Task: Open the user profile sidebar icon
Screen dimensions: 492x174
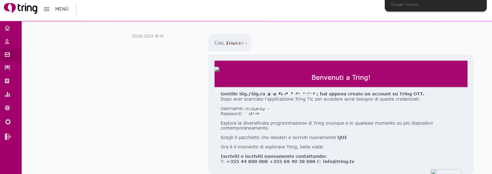Action: tap(7, 41)
